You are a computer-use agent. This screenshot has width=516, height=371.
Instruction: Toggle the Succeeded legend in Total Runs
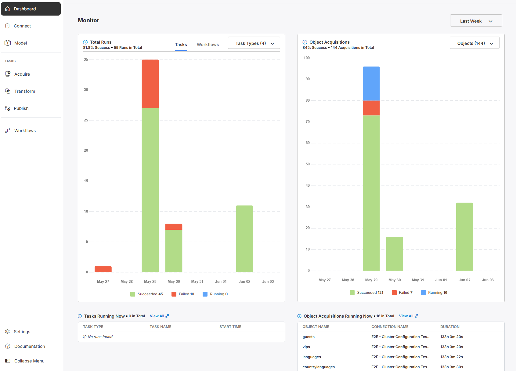[147, 294]
